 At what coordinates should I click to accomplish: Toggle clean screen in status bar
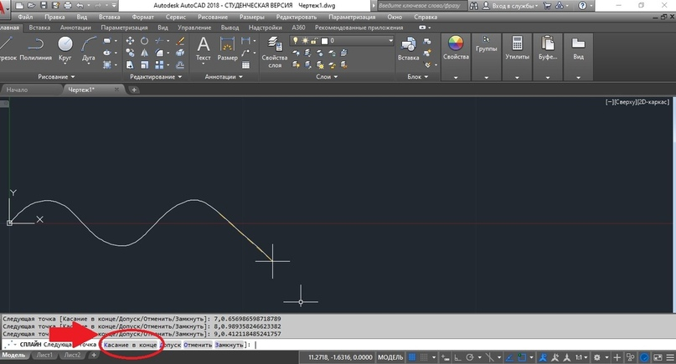658,357
